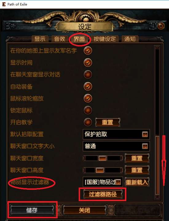Disable the 自动装备 checkbox
The height and width of the screenshot is (221, 169).
tap(88, 86)
